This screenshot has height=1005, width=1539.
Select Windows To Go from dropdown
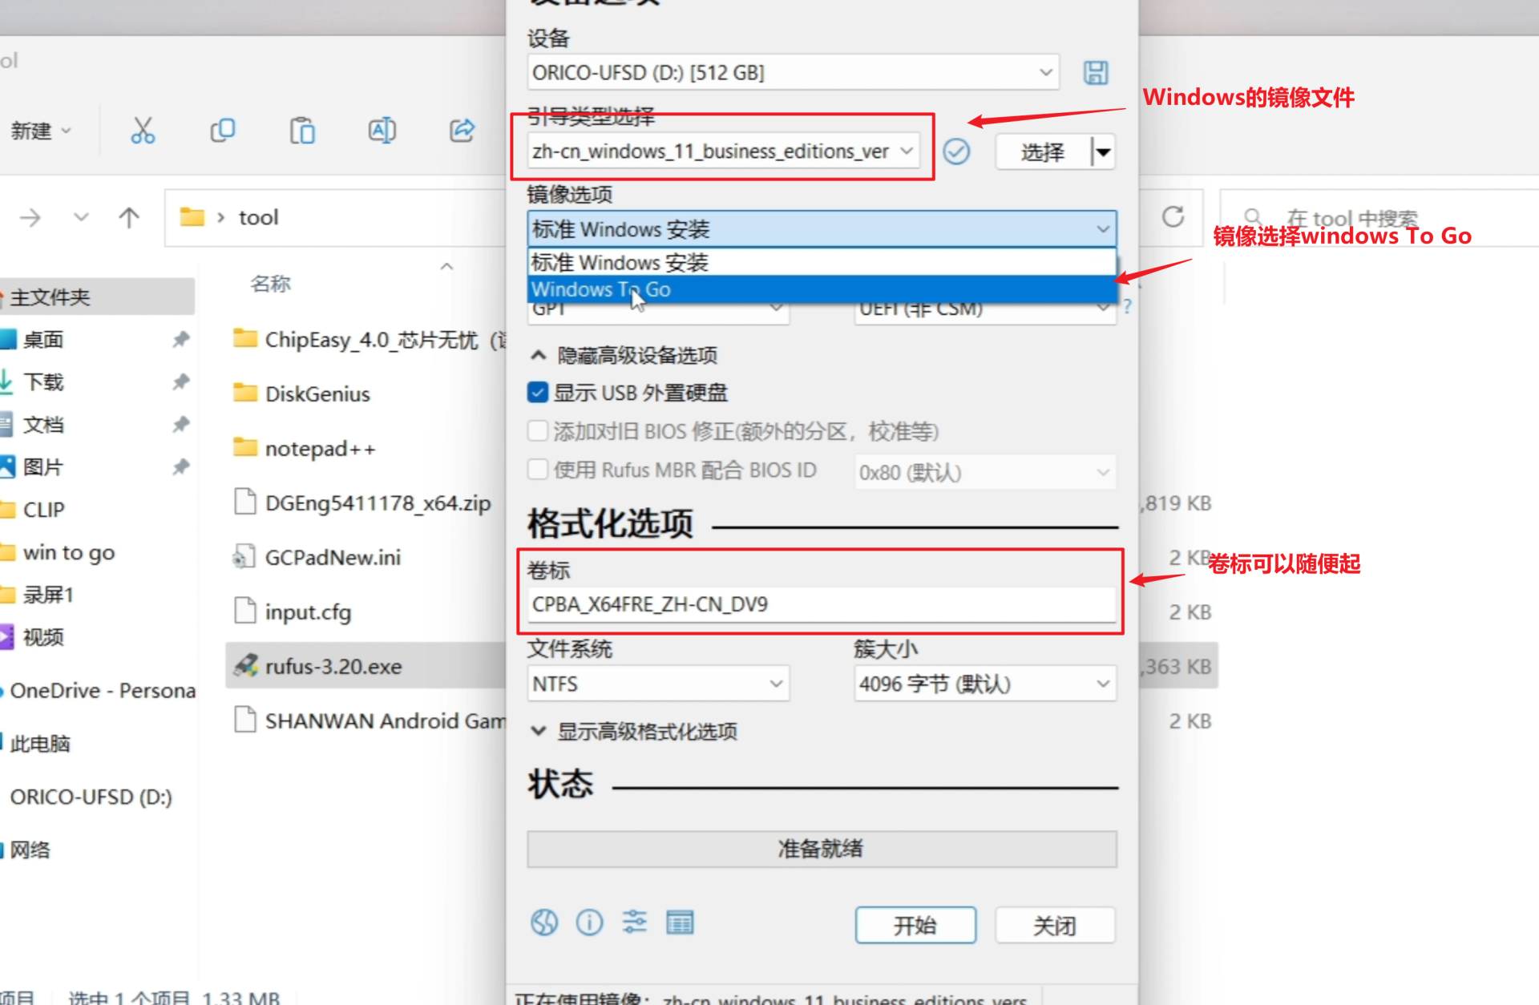tap(601, 289)
